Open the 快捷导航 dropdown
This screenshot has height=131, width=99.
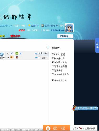tap(64, 36)
